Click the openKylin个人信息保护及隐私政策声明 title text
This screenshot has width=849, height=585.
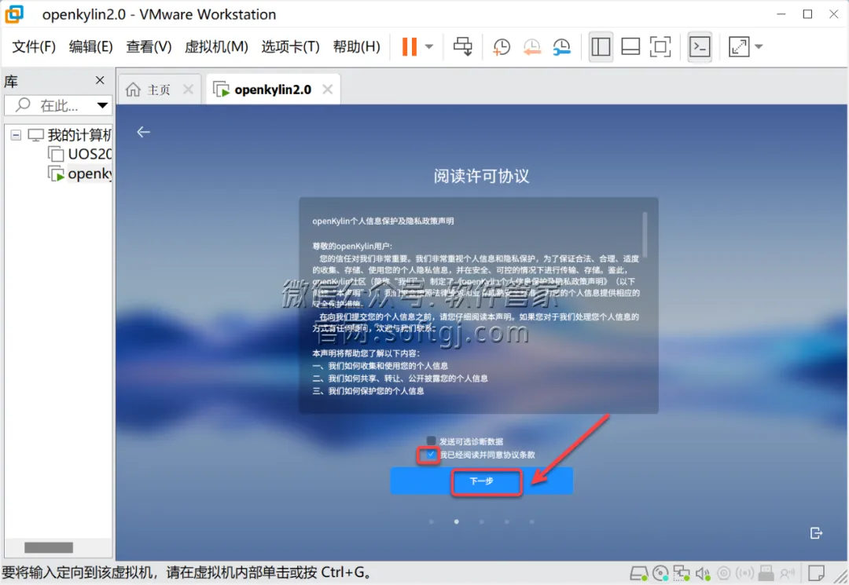[x=383, y=221]
